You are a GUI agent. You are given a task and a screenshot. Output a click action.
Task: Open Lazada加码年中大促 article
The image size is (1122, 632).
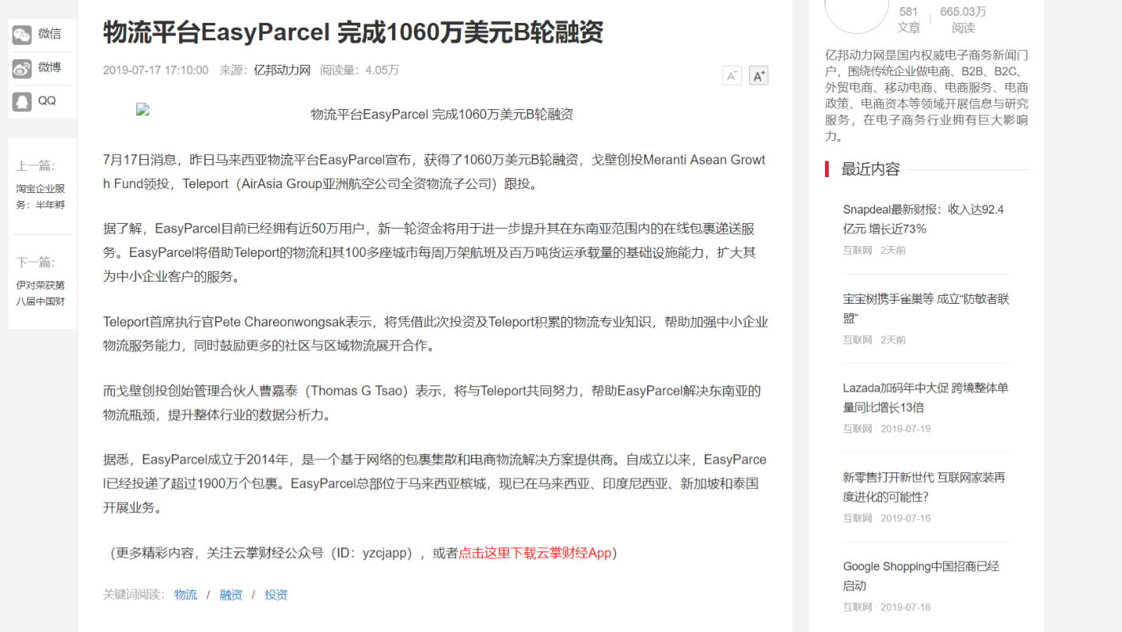click(925, 397)
